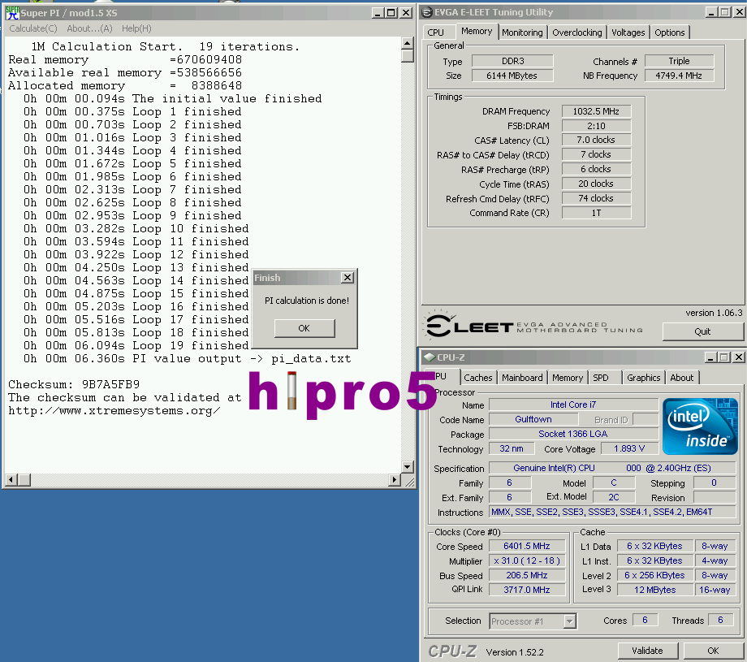Screen dimensions: 747x662
Task: Click the CAS# Latency value 7.0 clocks
Action: point(596,140)
